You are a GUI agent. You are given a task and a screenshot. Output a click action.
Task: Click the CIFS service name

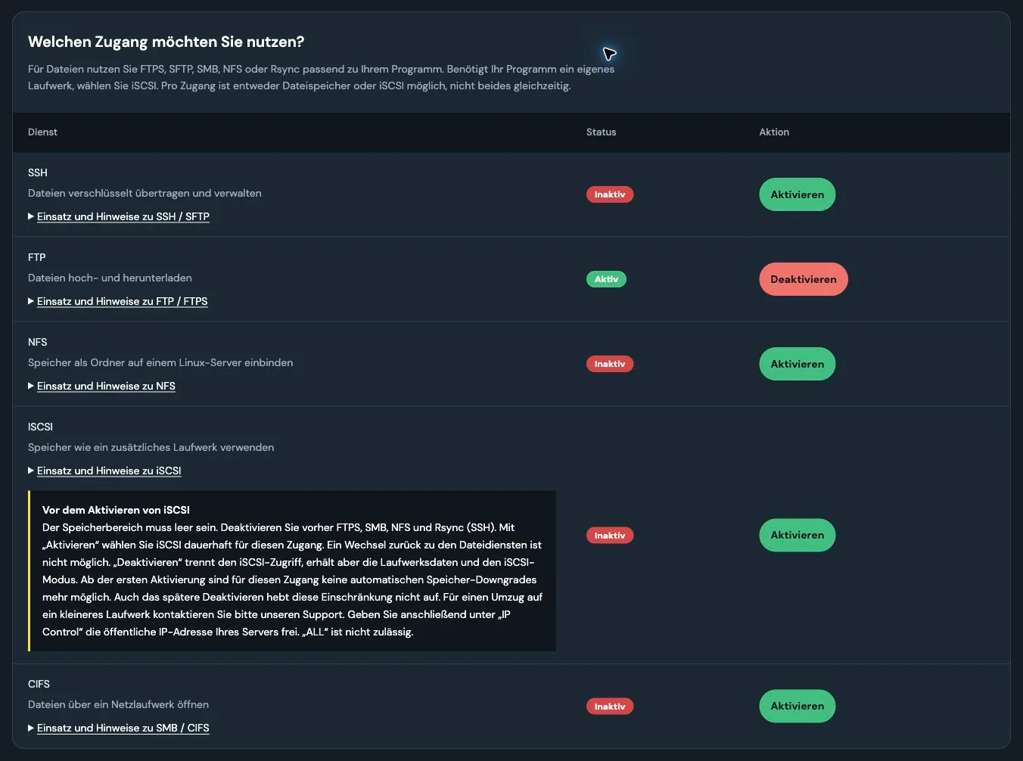pos(39,684)
